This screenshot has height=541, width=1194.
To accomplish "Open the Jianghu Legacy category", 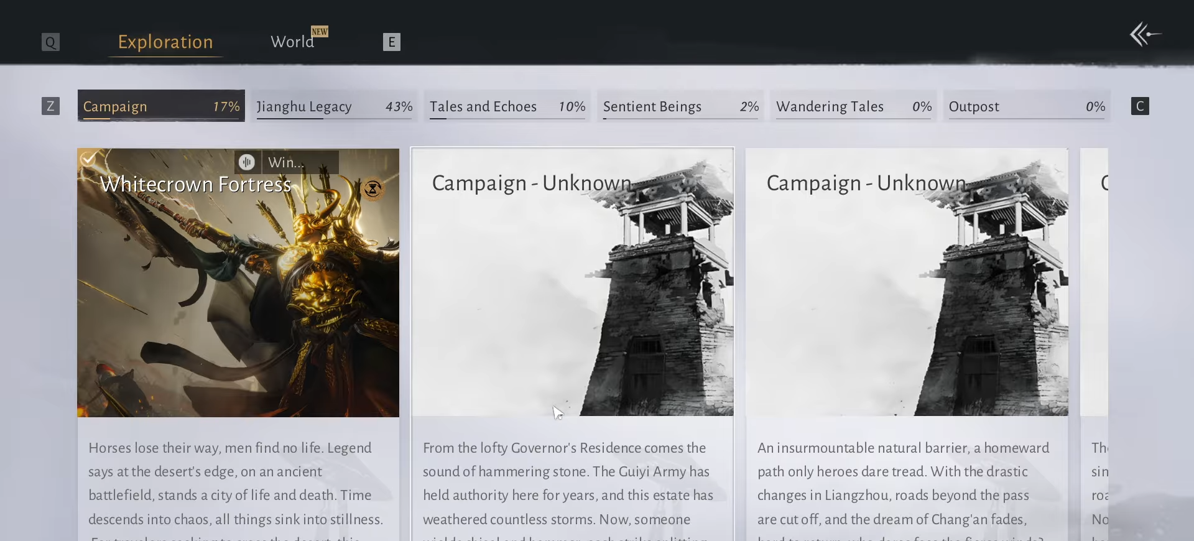I will pos(334,106).
